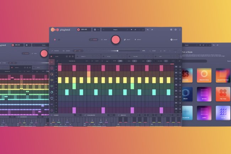Select the Infinity remix mode
This screenshot has height=154, width=231.
click(138, 40)
